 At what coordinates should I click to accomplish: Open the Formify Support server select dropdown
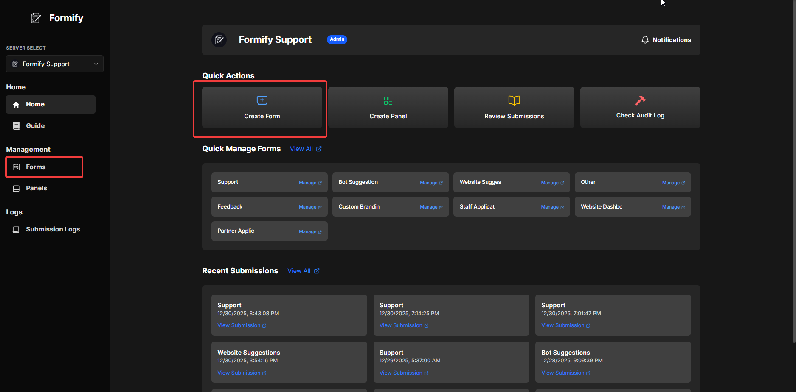click(x=55, y=64)
